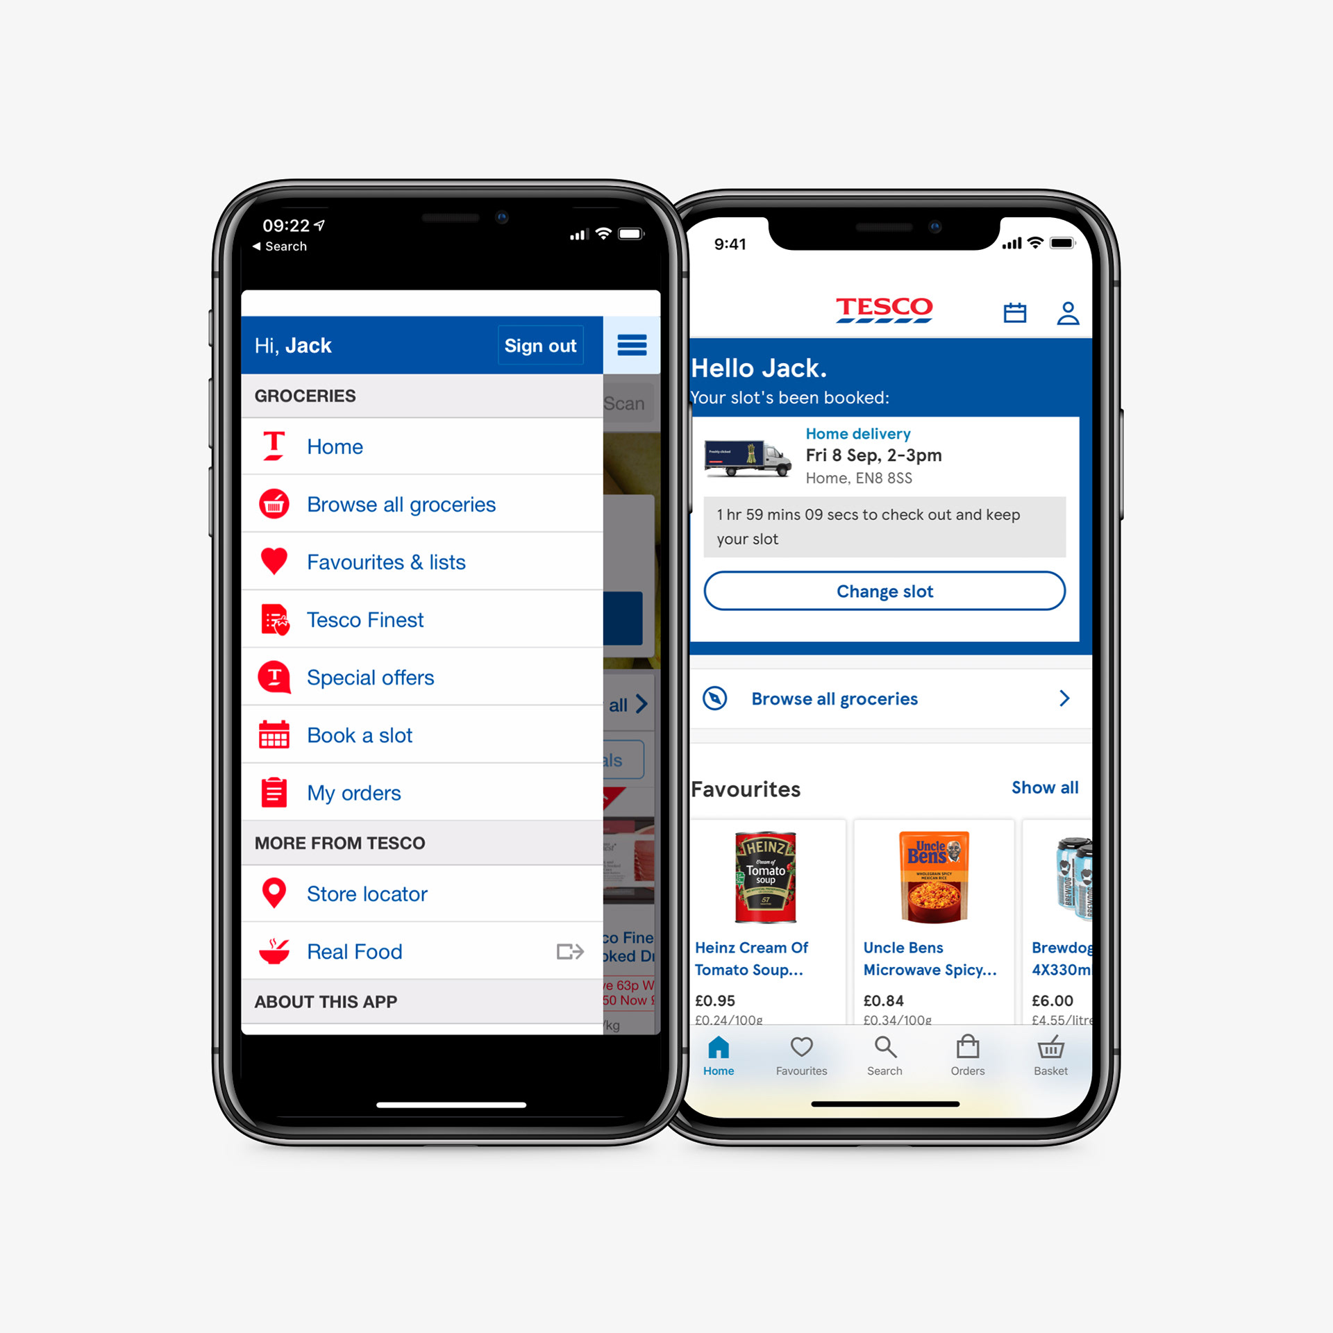Screen dimensions: 1333x1333
Task: Tap the calendar slot booking icon top right
Action: 1013,314
